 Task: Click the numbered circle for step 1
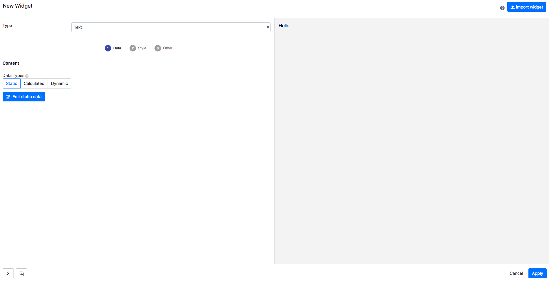tap(108, 48)
